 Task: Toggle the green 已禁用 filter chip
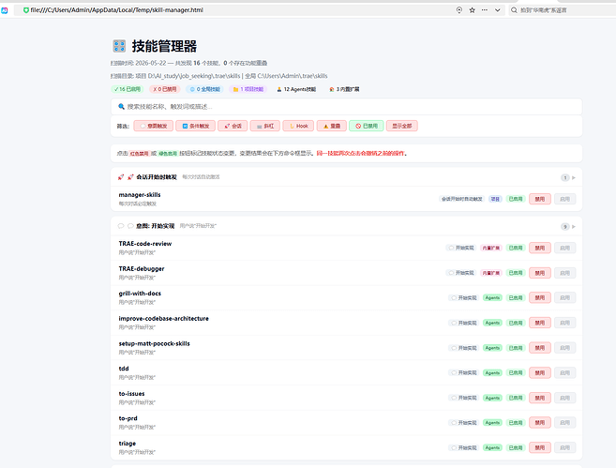367,126
